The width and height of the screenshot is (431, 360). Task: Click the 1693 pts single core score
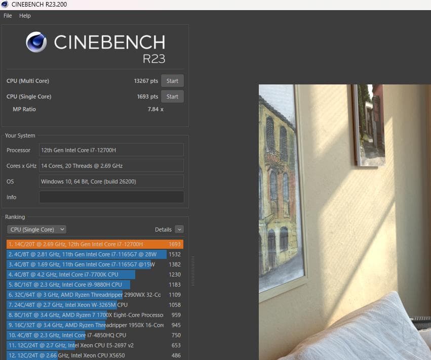pyautogui.click(x=147, y=97)
